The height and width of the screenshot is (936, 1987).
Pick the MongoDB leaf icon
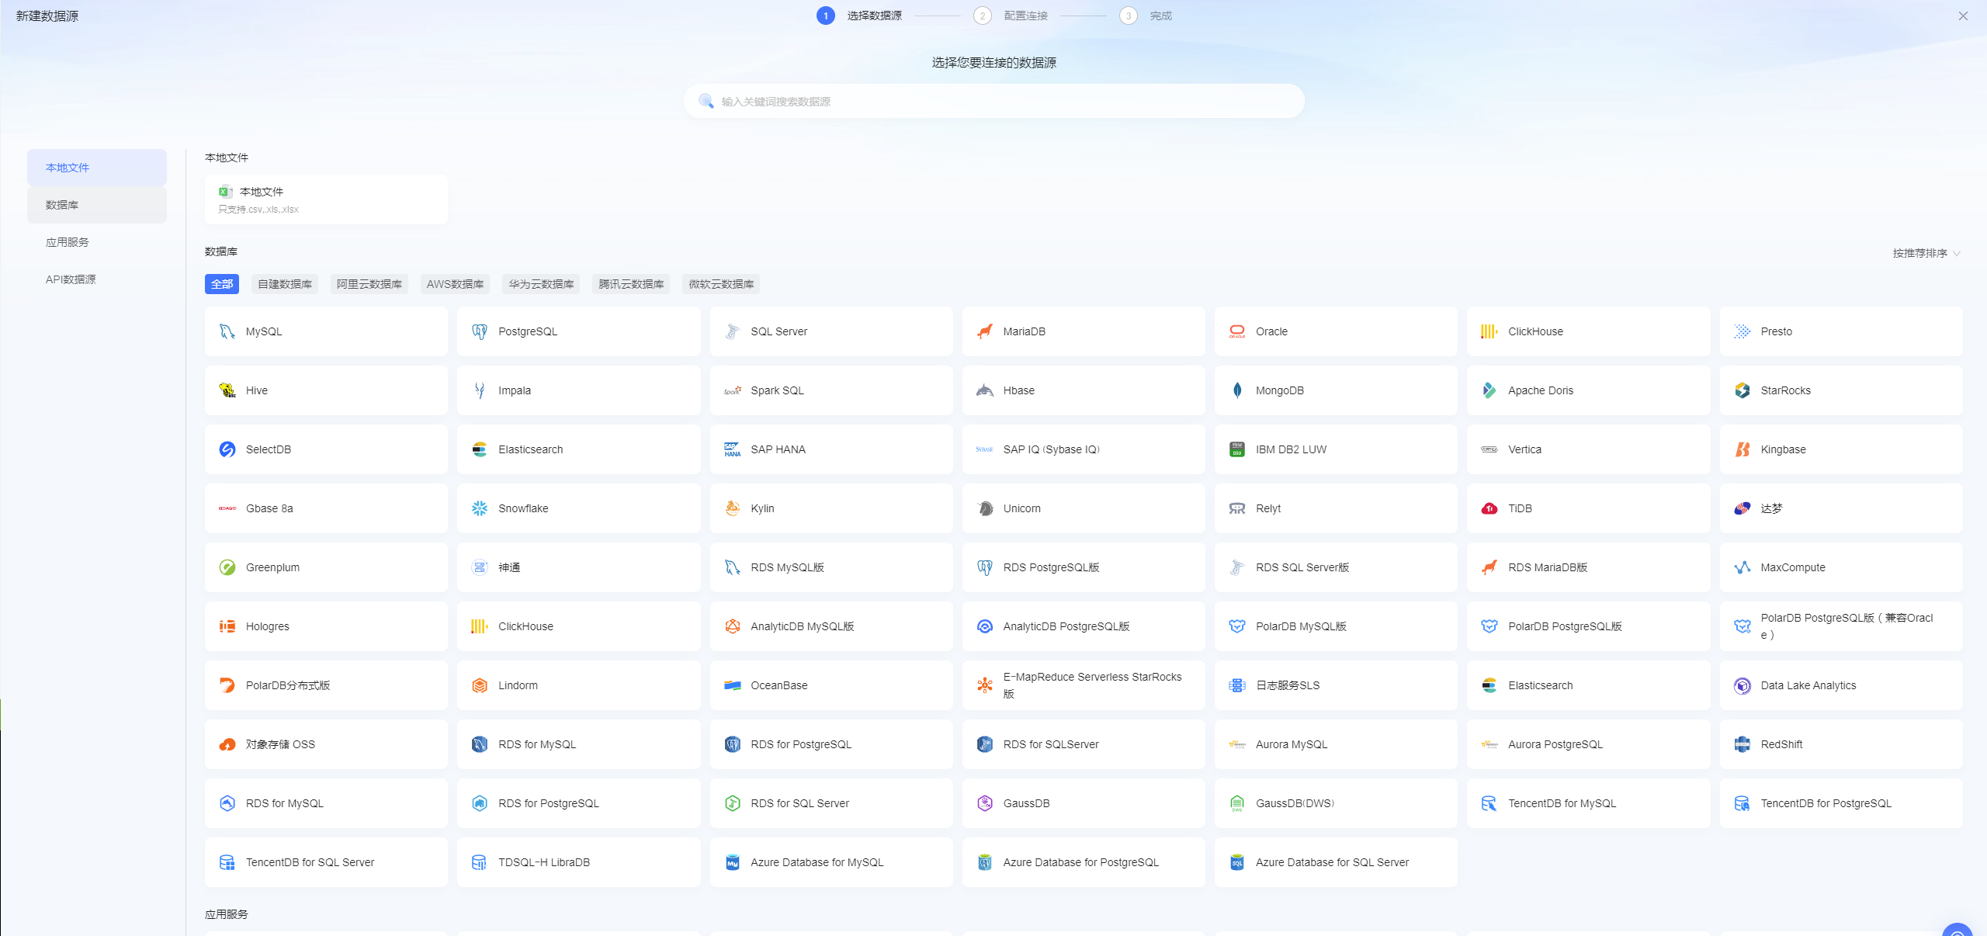(1237, 390)
